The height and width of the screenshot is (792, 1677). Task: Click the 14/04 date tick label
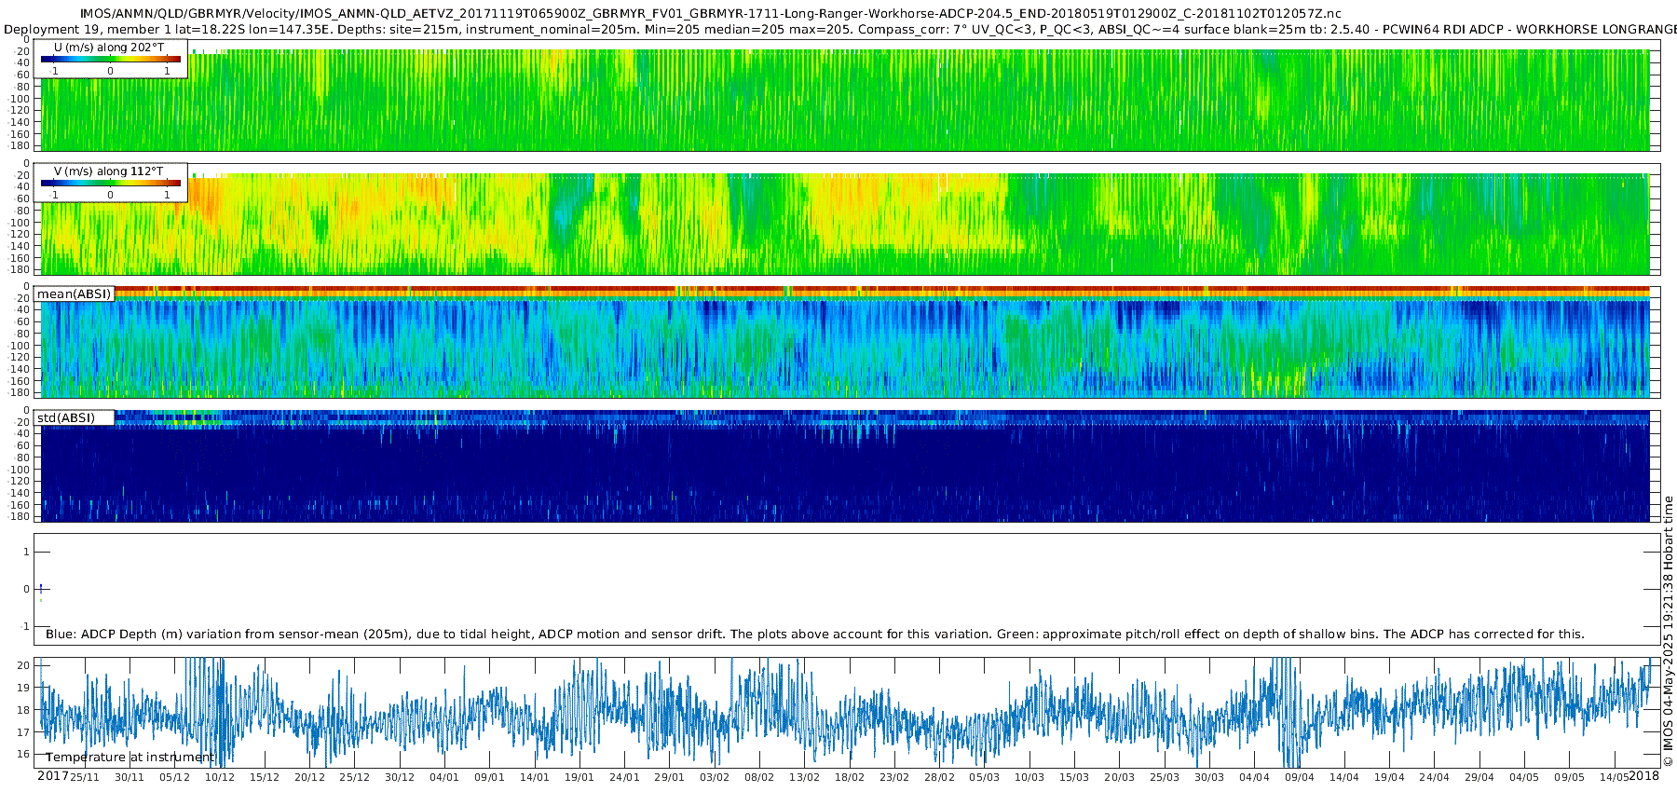[1344, 777]
